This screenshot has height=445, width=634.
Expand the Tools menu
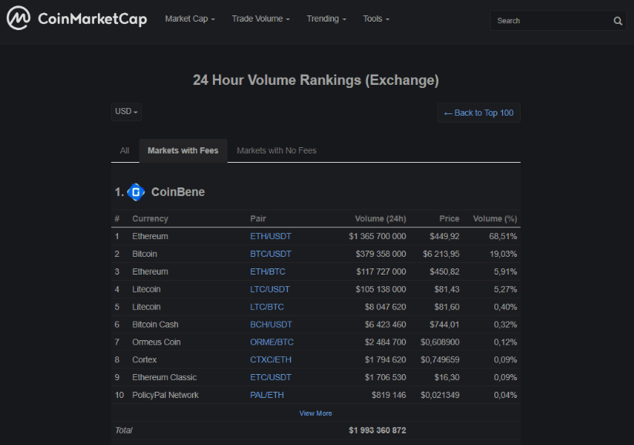376,19
